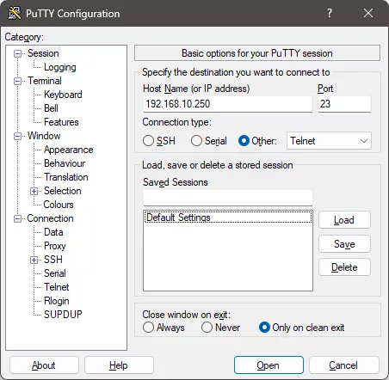This screenshot has height=380, width=389.
Task: Click the Save session button
Action: pyautogui.click(x=344, y=244)
